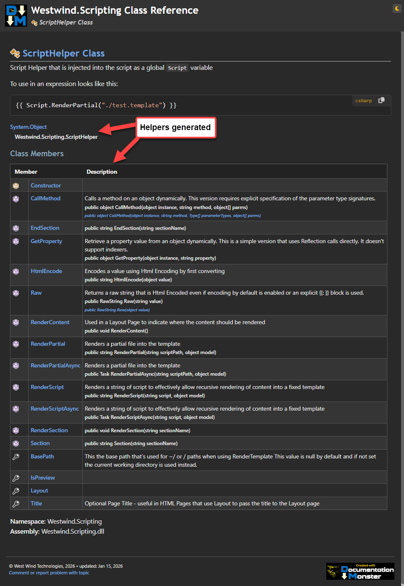Click the Documentation Monster logo in the header
Image resolution: width=404 pixels, height=586 pixels.
[x=16, y=16]
